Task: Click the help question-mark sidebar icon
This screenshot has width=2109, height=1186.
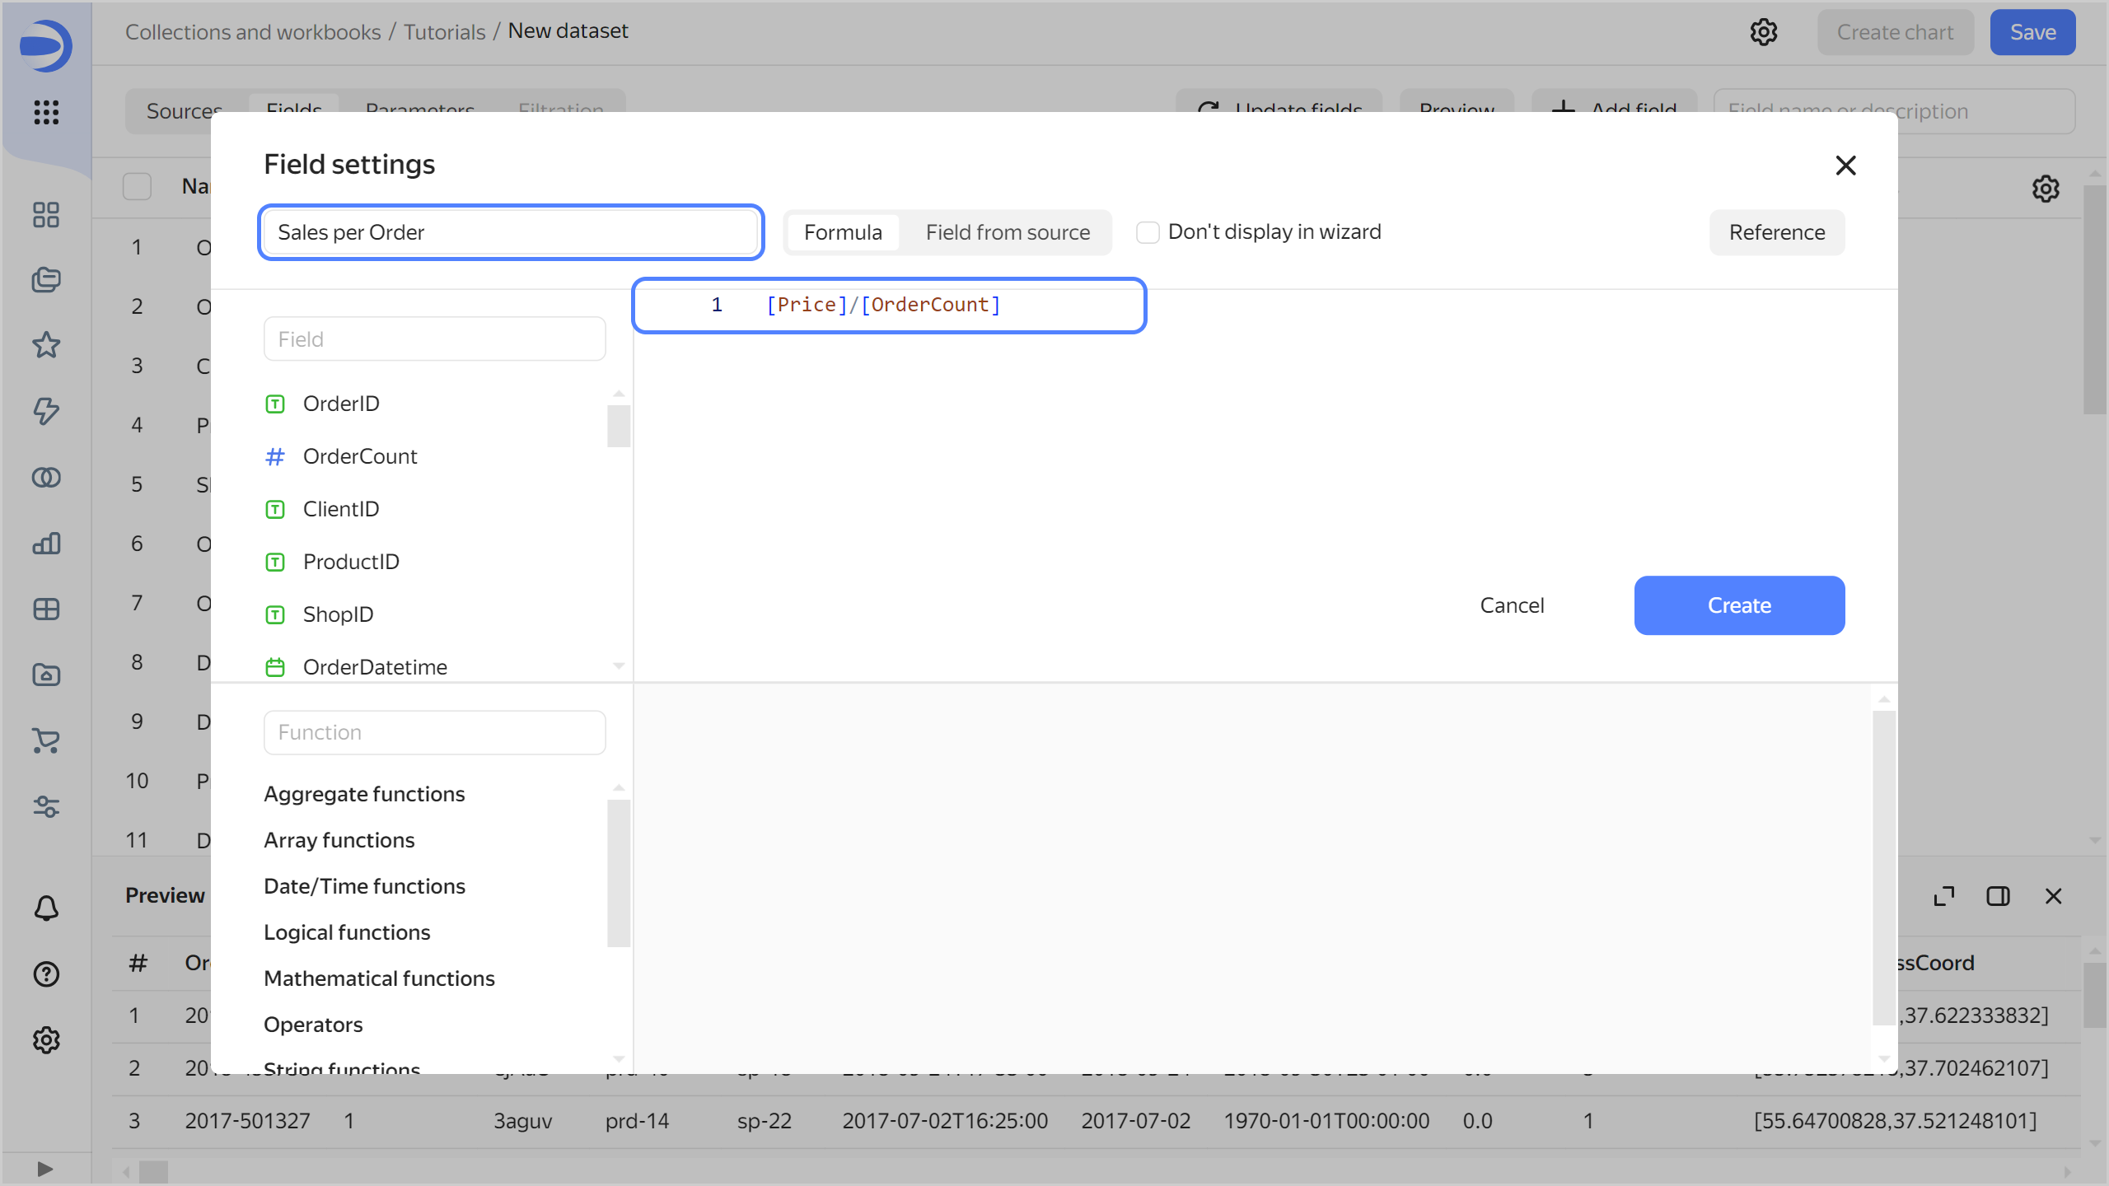Action: coord(46,974)
